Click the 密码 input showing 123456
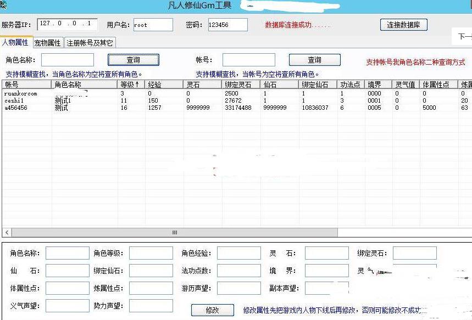472x320 pixels. tap(226, 24)
